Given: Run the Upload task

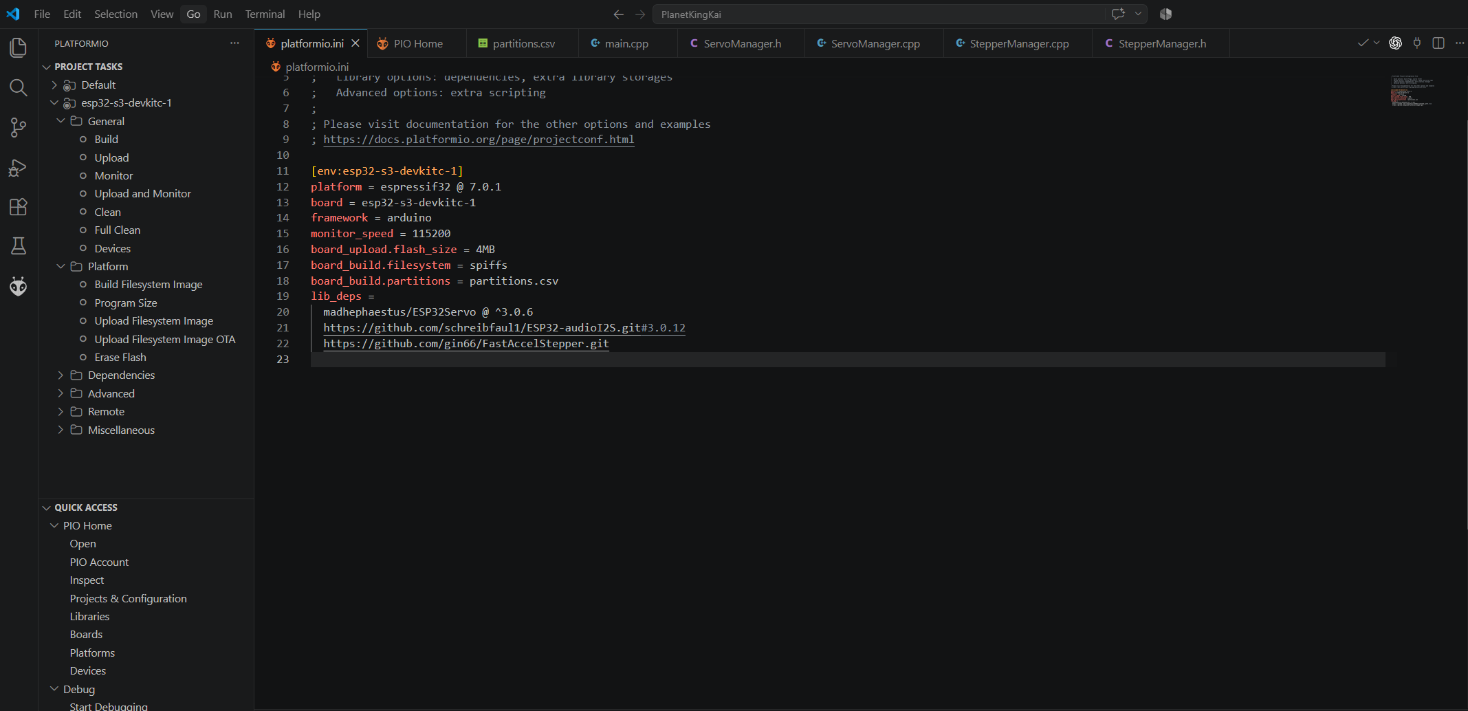Looking at the screenshot, I should point(111,157).
